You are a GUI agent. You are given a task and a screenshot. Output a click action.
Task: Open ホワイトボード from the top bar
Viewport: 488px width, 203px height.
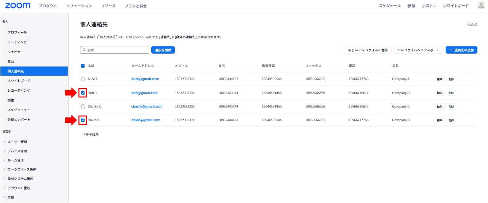[456, 6]
